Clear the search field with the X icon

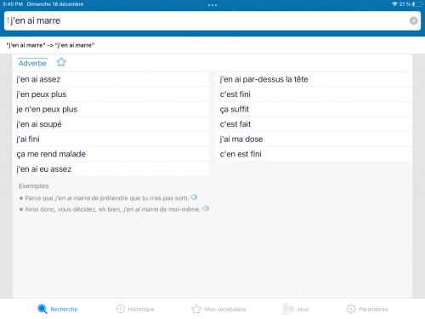pos(413,20)
